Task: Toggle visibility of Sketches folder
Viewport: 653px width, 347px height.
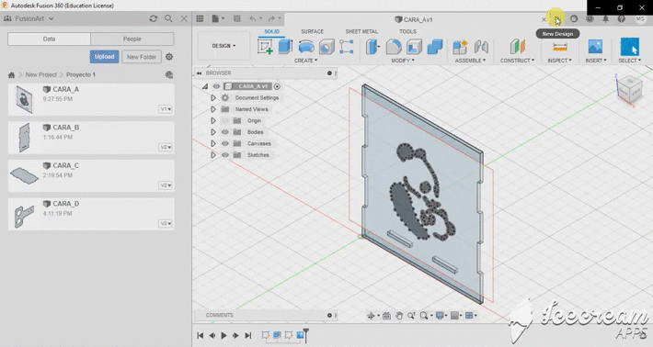Action: pyautogui.click(x=225, y=155)
